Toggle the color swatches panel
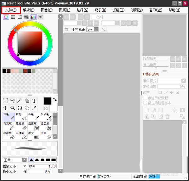The image size is (189, 181). tap(34, 17)
